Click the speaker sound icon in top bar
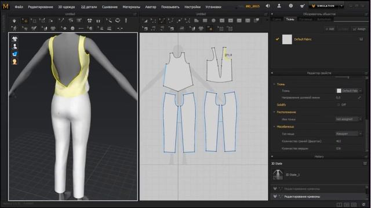The image size is (371, 208). pos(268,6)
